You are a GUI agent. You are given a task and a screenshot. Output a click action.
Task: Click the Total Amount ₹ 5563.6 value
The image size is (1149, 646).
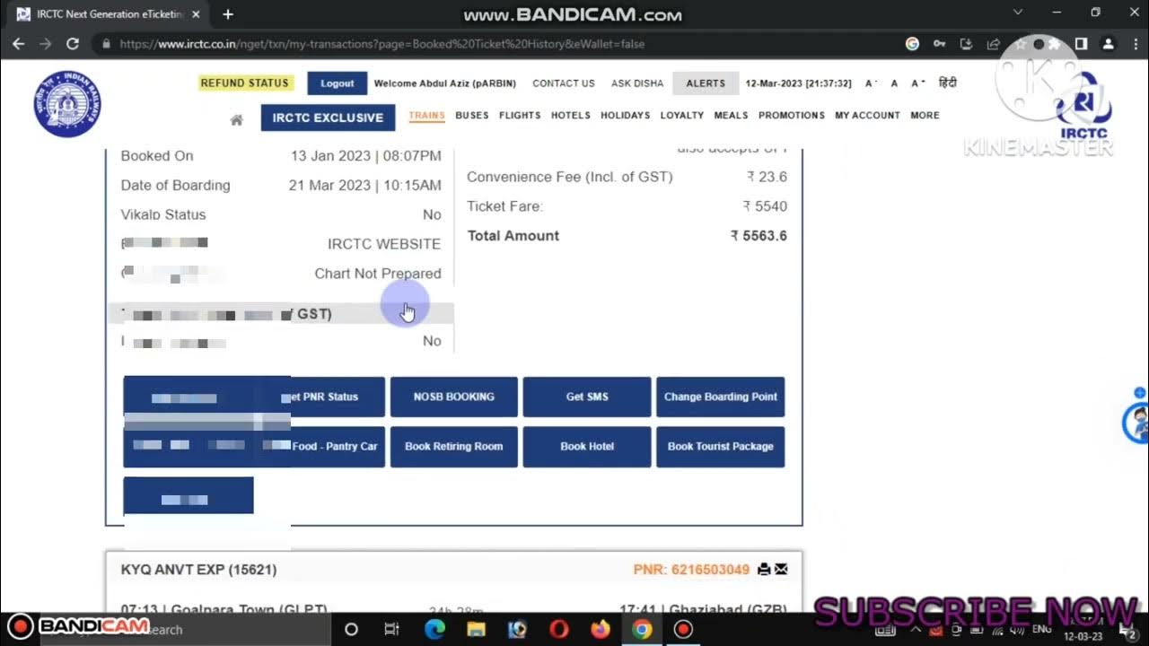759,236
